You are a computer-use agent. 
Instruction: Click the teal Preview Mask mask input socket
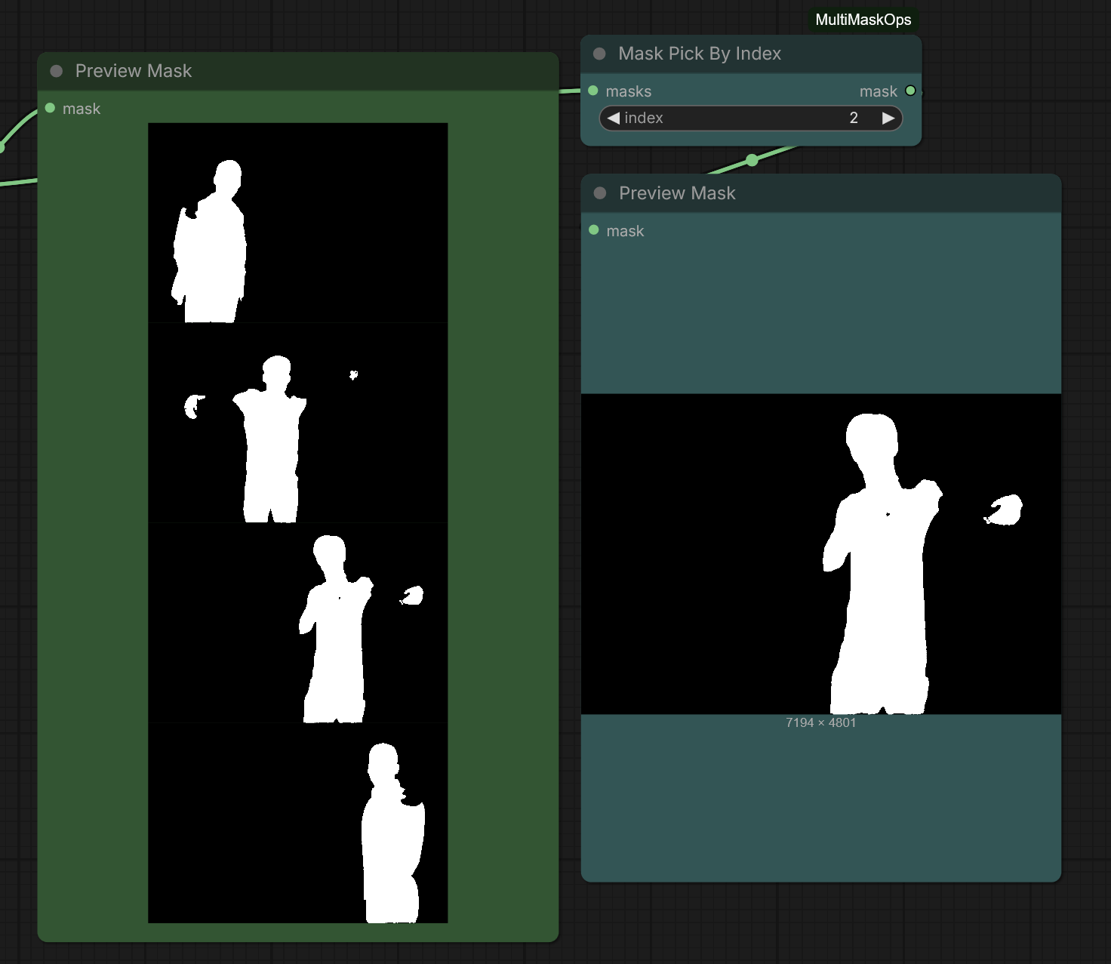point(594,229)
